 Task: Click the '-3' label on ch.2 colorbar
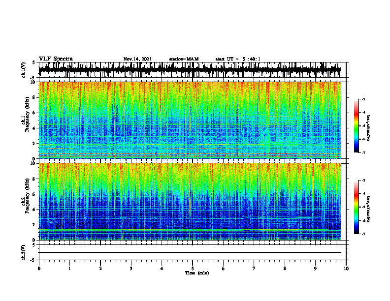coord(363,181)
